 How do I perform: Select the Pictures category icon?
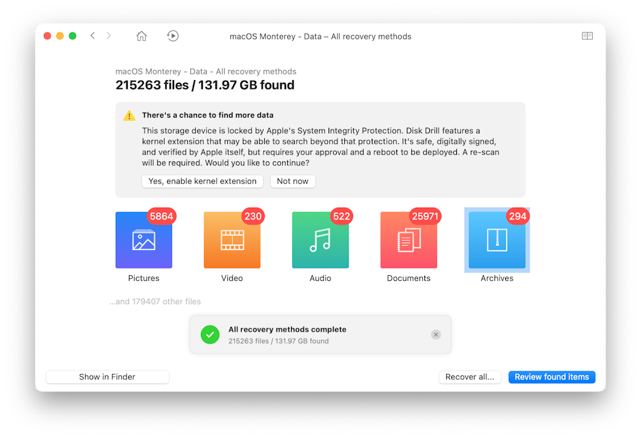point(143,240)
